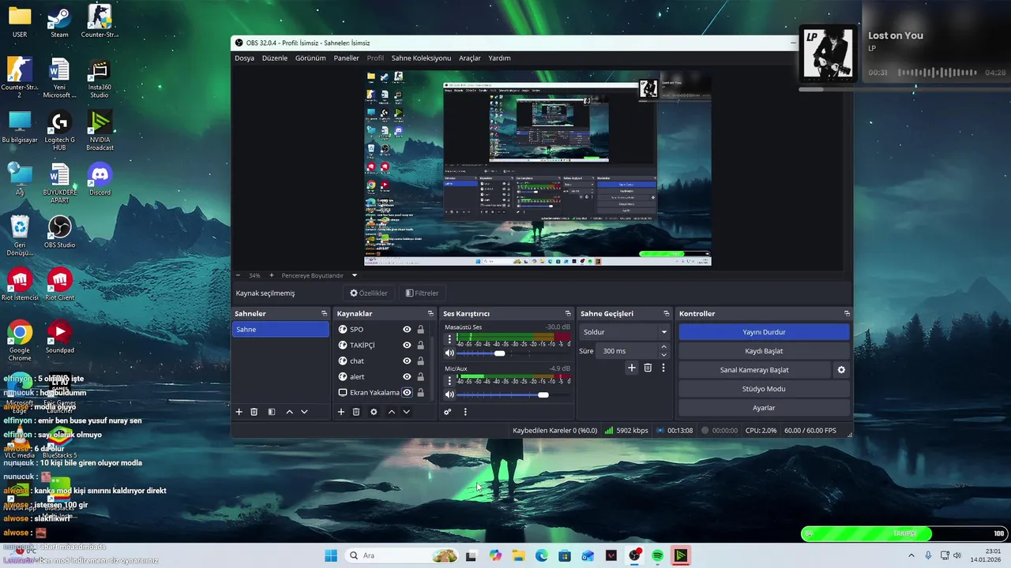Open the audio mixer three-dot menu at the bottom
The image size is (1011, 568).
click(465, 412)
